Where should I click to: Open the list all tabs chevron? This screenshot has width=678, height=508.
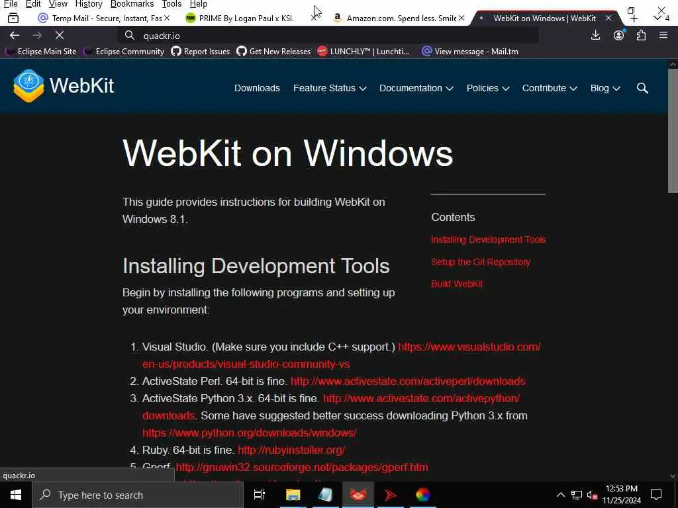(657, 18)
